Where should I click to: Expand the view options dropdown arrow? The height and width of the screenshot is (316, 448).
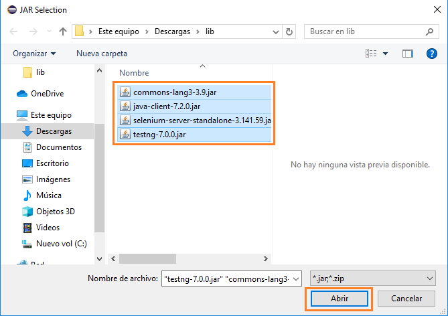click(385, 54)
